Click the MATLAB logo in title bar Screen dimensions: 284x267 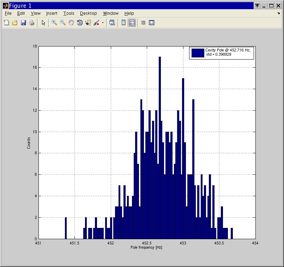coord(5,6)
